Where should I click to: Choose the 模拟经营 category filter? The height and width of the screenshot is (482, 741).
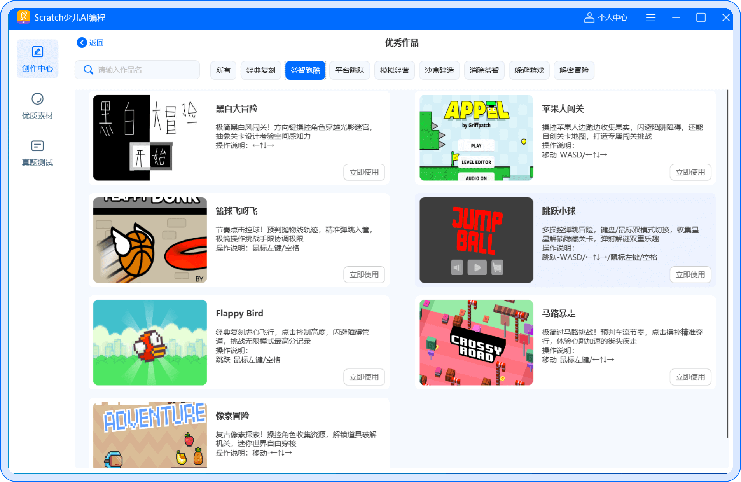pos(394,70)
